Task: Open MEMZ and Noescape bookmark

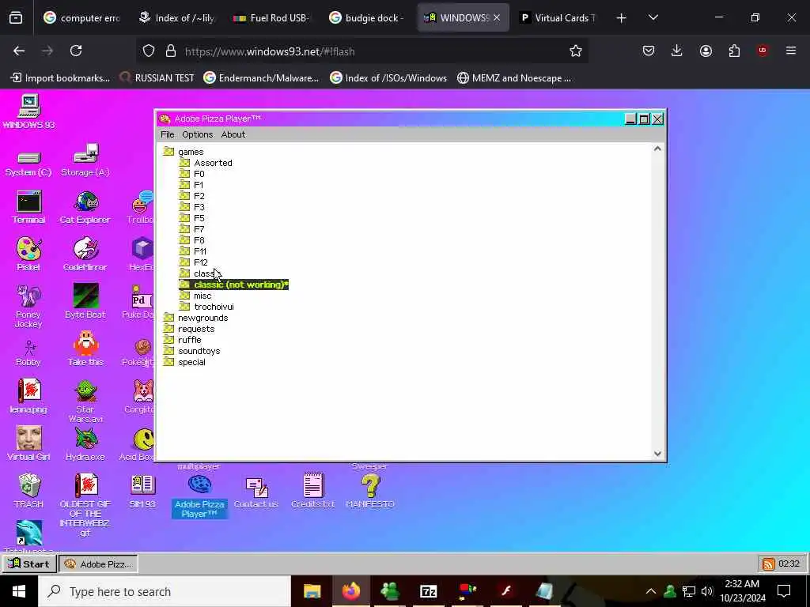Action: [514, 78]
